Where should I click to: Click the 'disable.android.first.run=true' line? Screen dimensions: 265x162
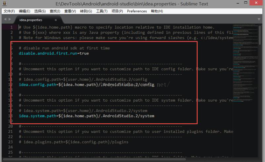click(x=54, y=53)
